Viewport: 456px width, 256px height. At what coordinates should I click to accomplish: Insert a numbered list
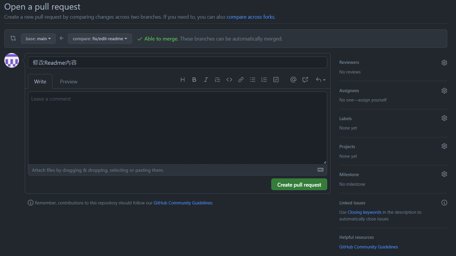pyautogui.click(x=264, y=80)
